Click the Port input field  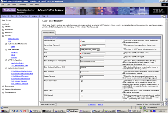click(92, 57)
